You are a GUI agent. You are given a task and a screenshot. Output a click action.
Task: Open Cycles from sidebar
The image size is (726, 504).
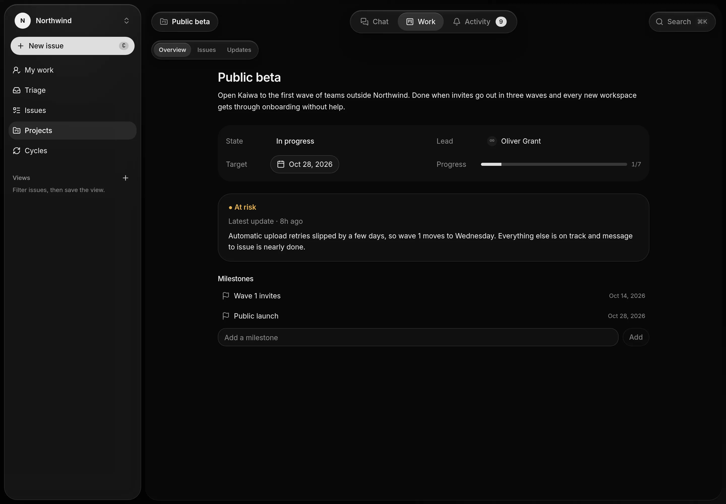72,151
